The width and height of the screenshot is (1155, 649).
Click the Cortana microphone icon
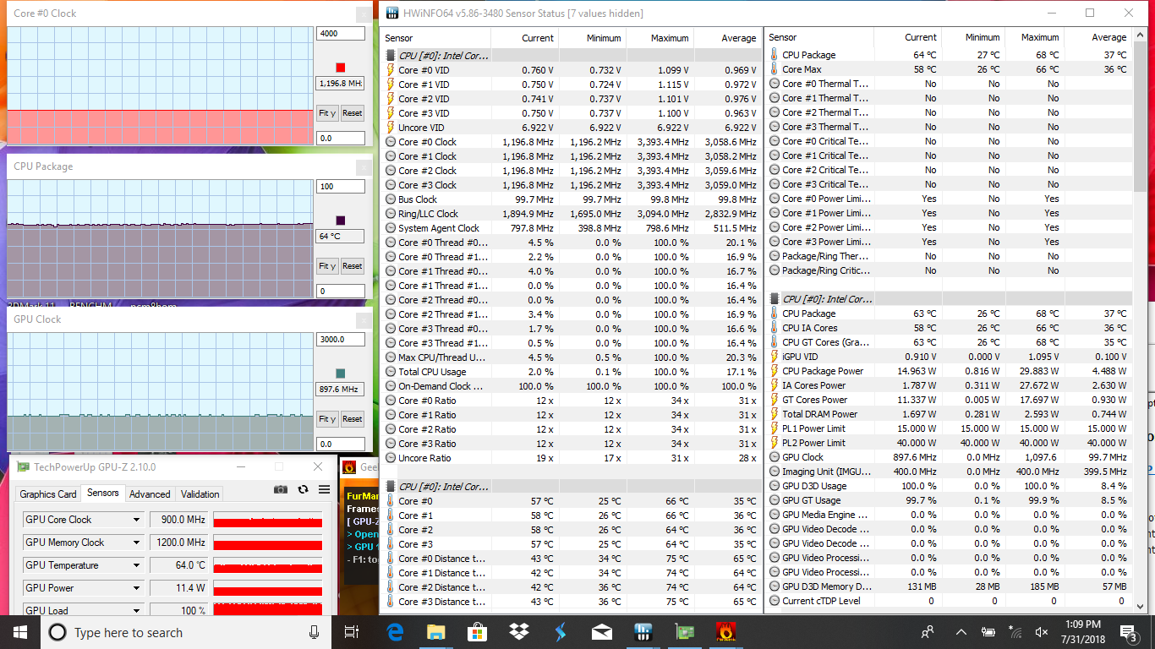(314, 632)
